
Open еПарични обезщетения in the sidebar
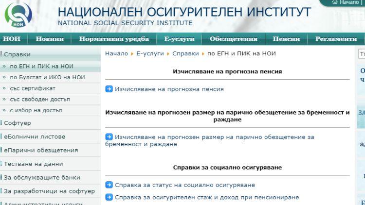point(50,150)
